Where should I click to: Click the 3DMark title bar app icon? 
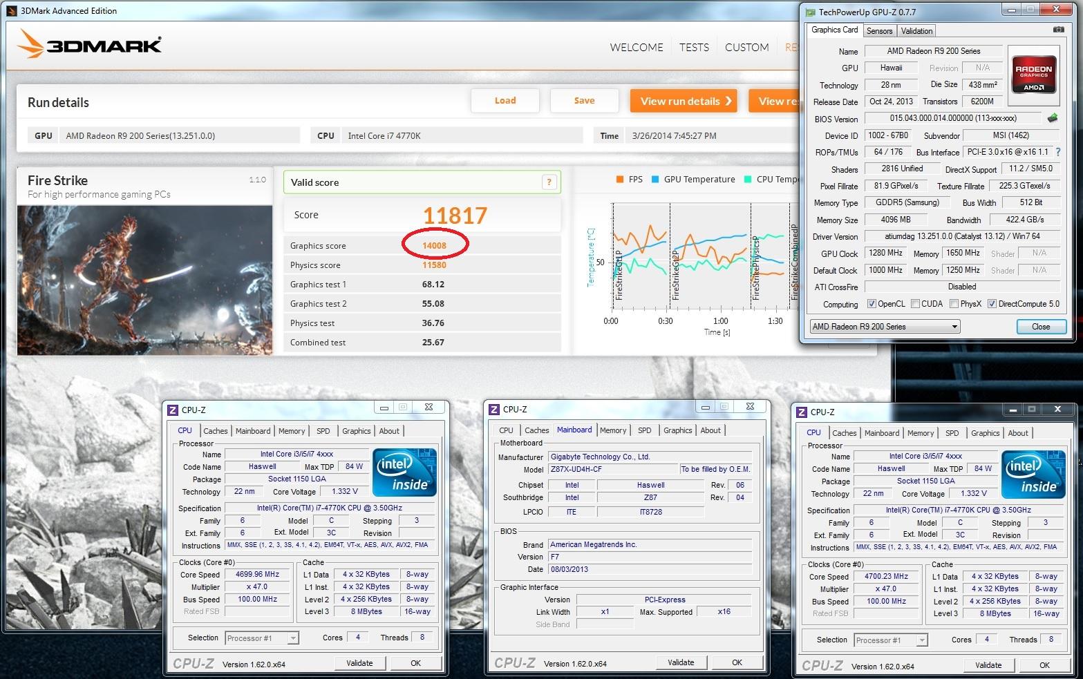(x=12, y=10)
